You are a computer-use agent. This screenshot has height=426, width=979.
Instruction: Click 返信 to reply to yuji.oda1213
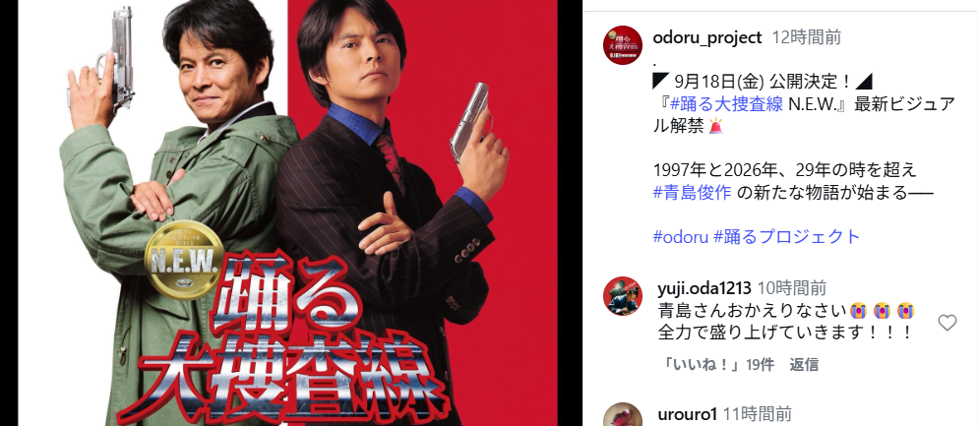click(804, 365)
